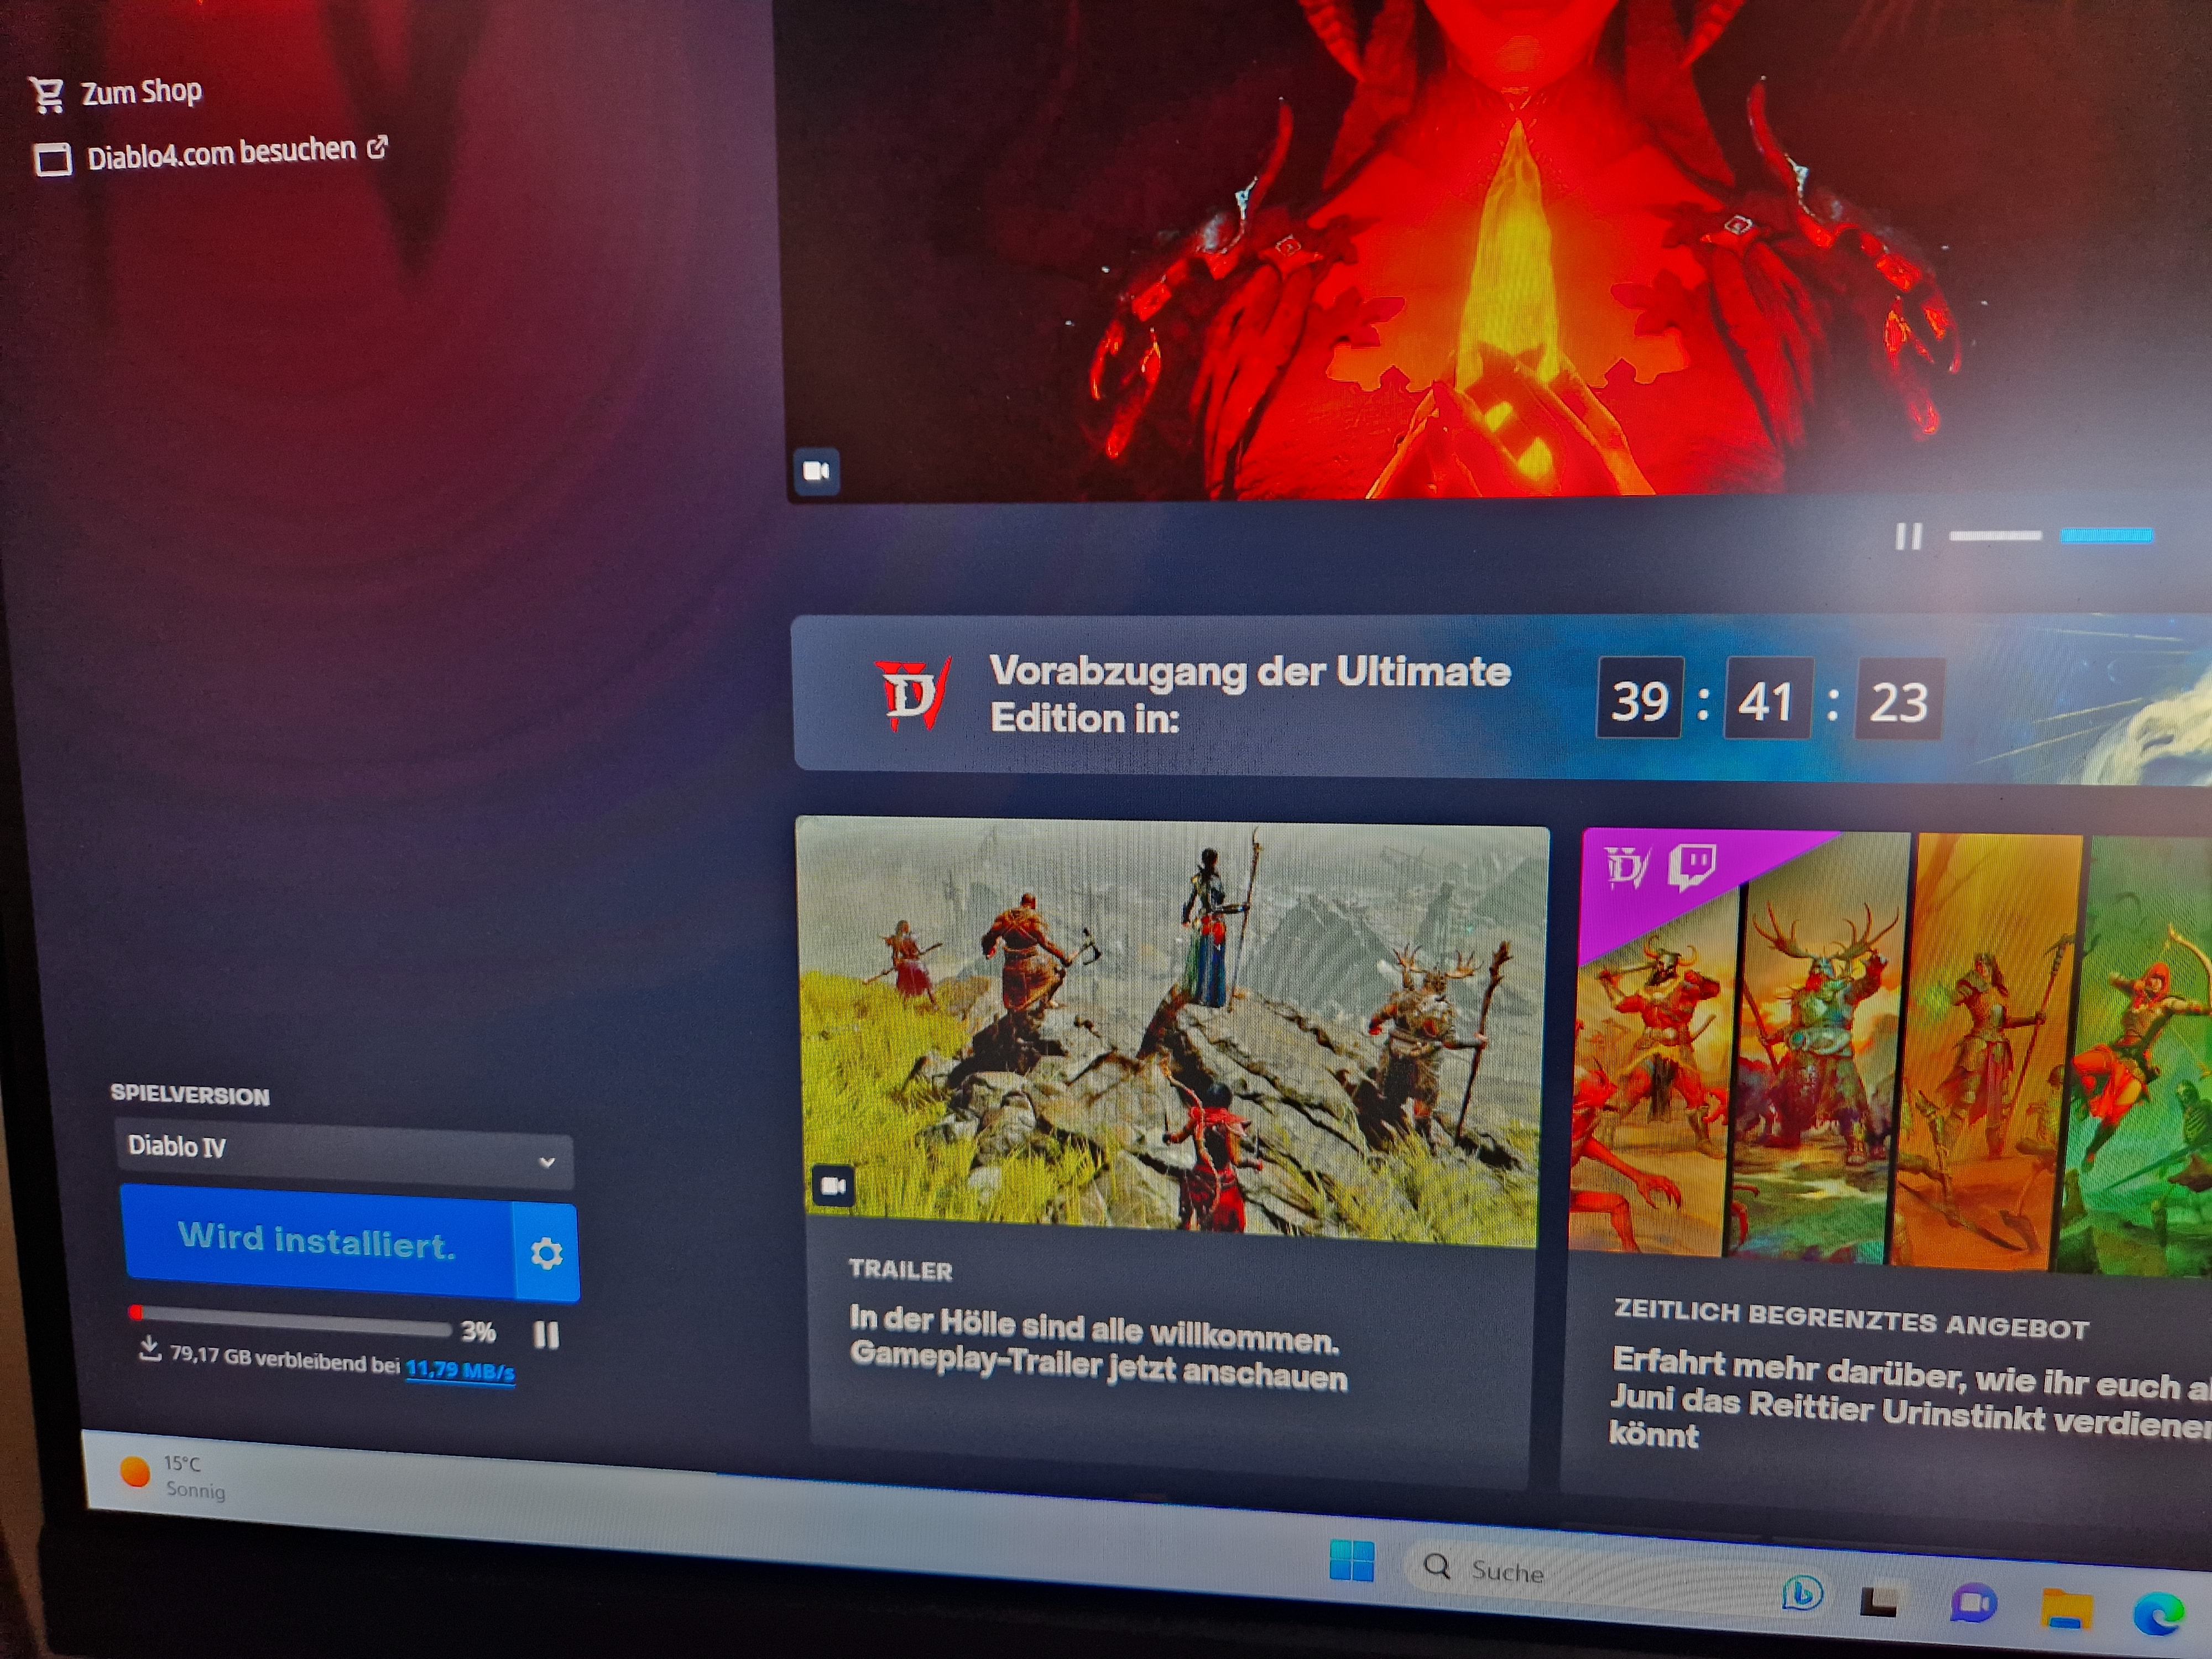Pause the banner carousel
The height and width of the screenshot is (1659, 2212).
click(x=1908, y=537)
